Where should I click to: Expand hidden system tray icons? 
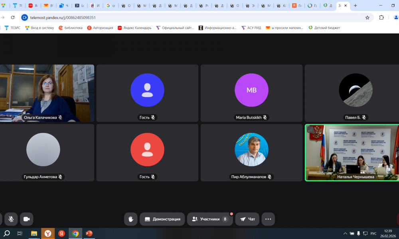[345, 233]
